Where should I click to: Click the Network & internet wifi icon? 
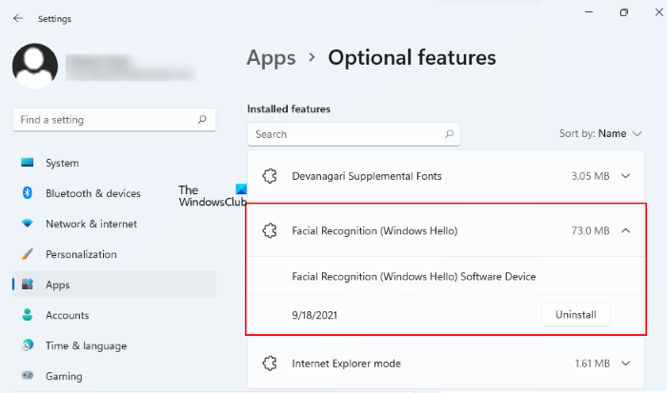tap(27, 224)
